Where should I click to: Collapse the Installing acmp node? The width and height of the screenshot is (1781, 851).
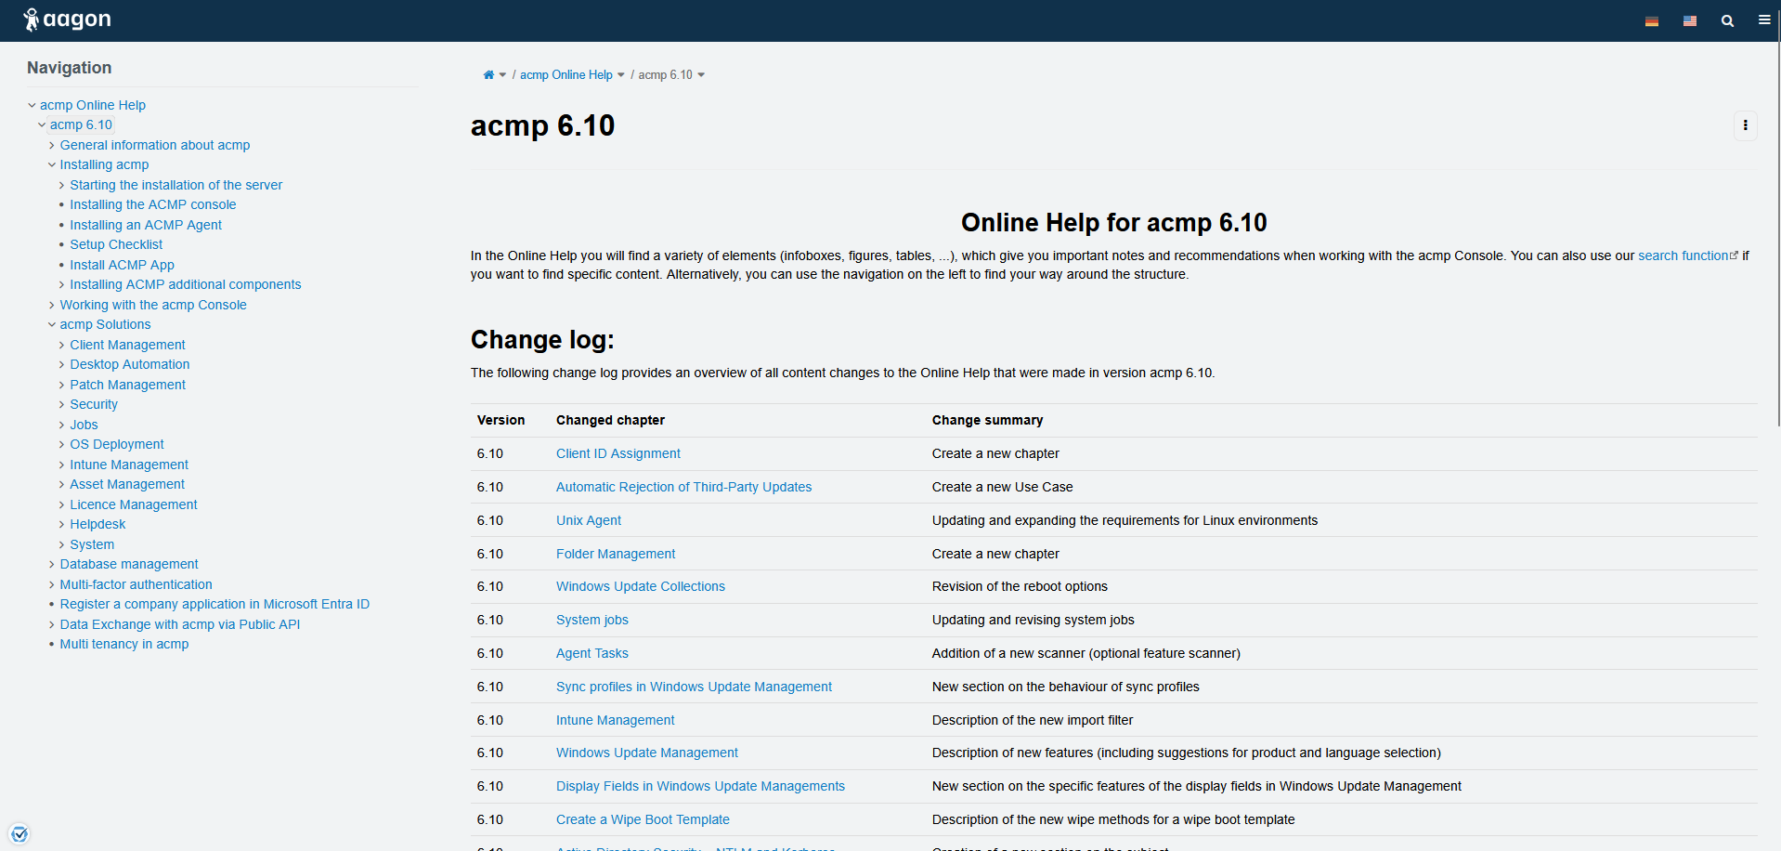52,164
